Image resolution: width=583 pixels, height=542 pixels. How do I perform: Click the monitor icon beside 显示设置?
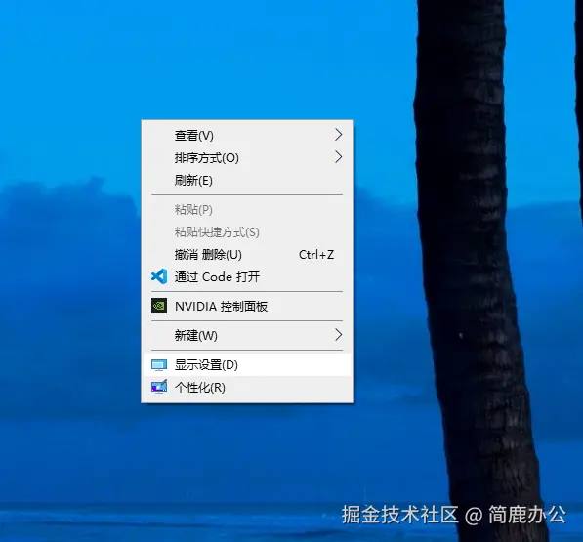point(159,365)
